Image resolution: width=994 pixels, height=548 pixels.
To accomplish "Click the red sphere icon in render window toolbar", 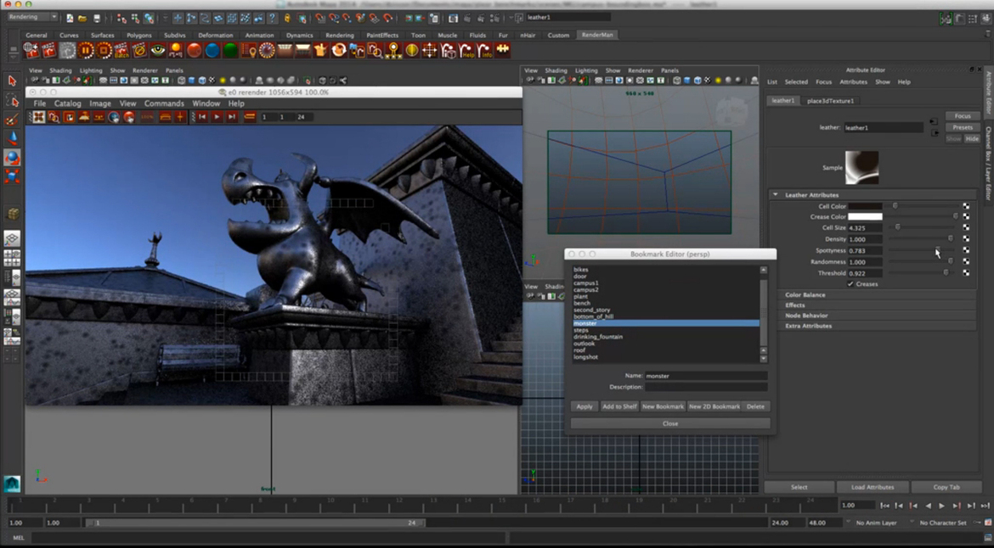I will pos(129,117).
